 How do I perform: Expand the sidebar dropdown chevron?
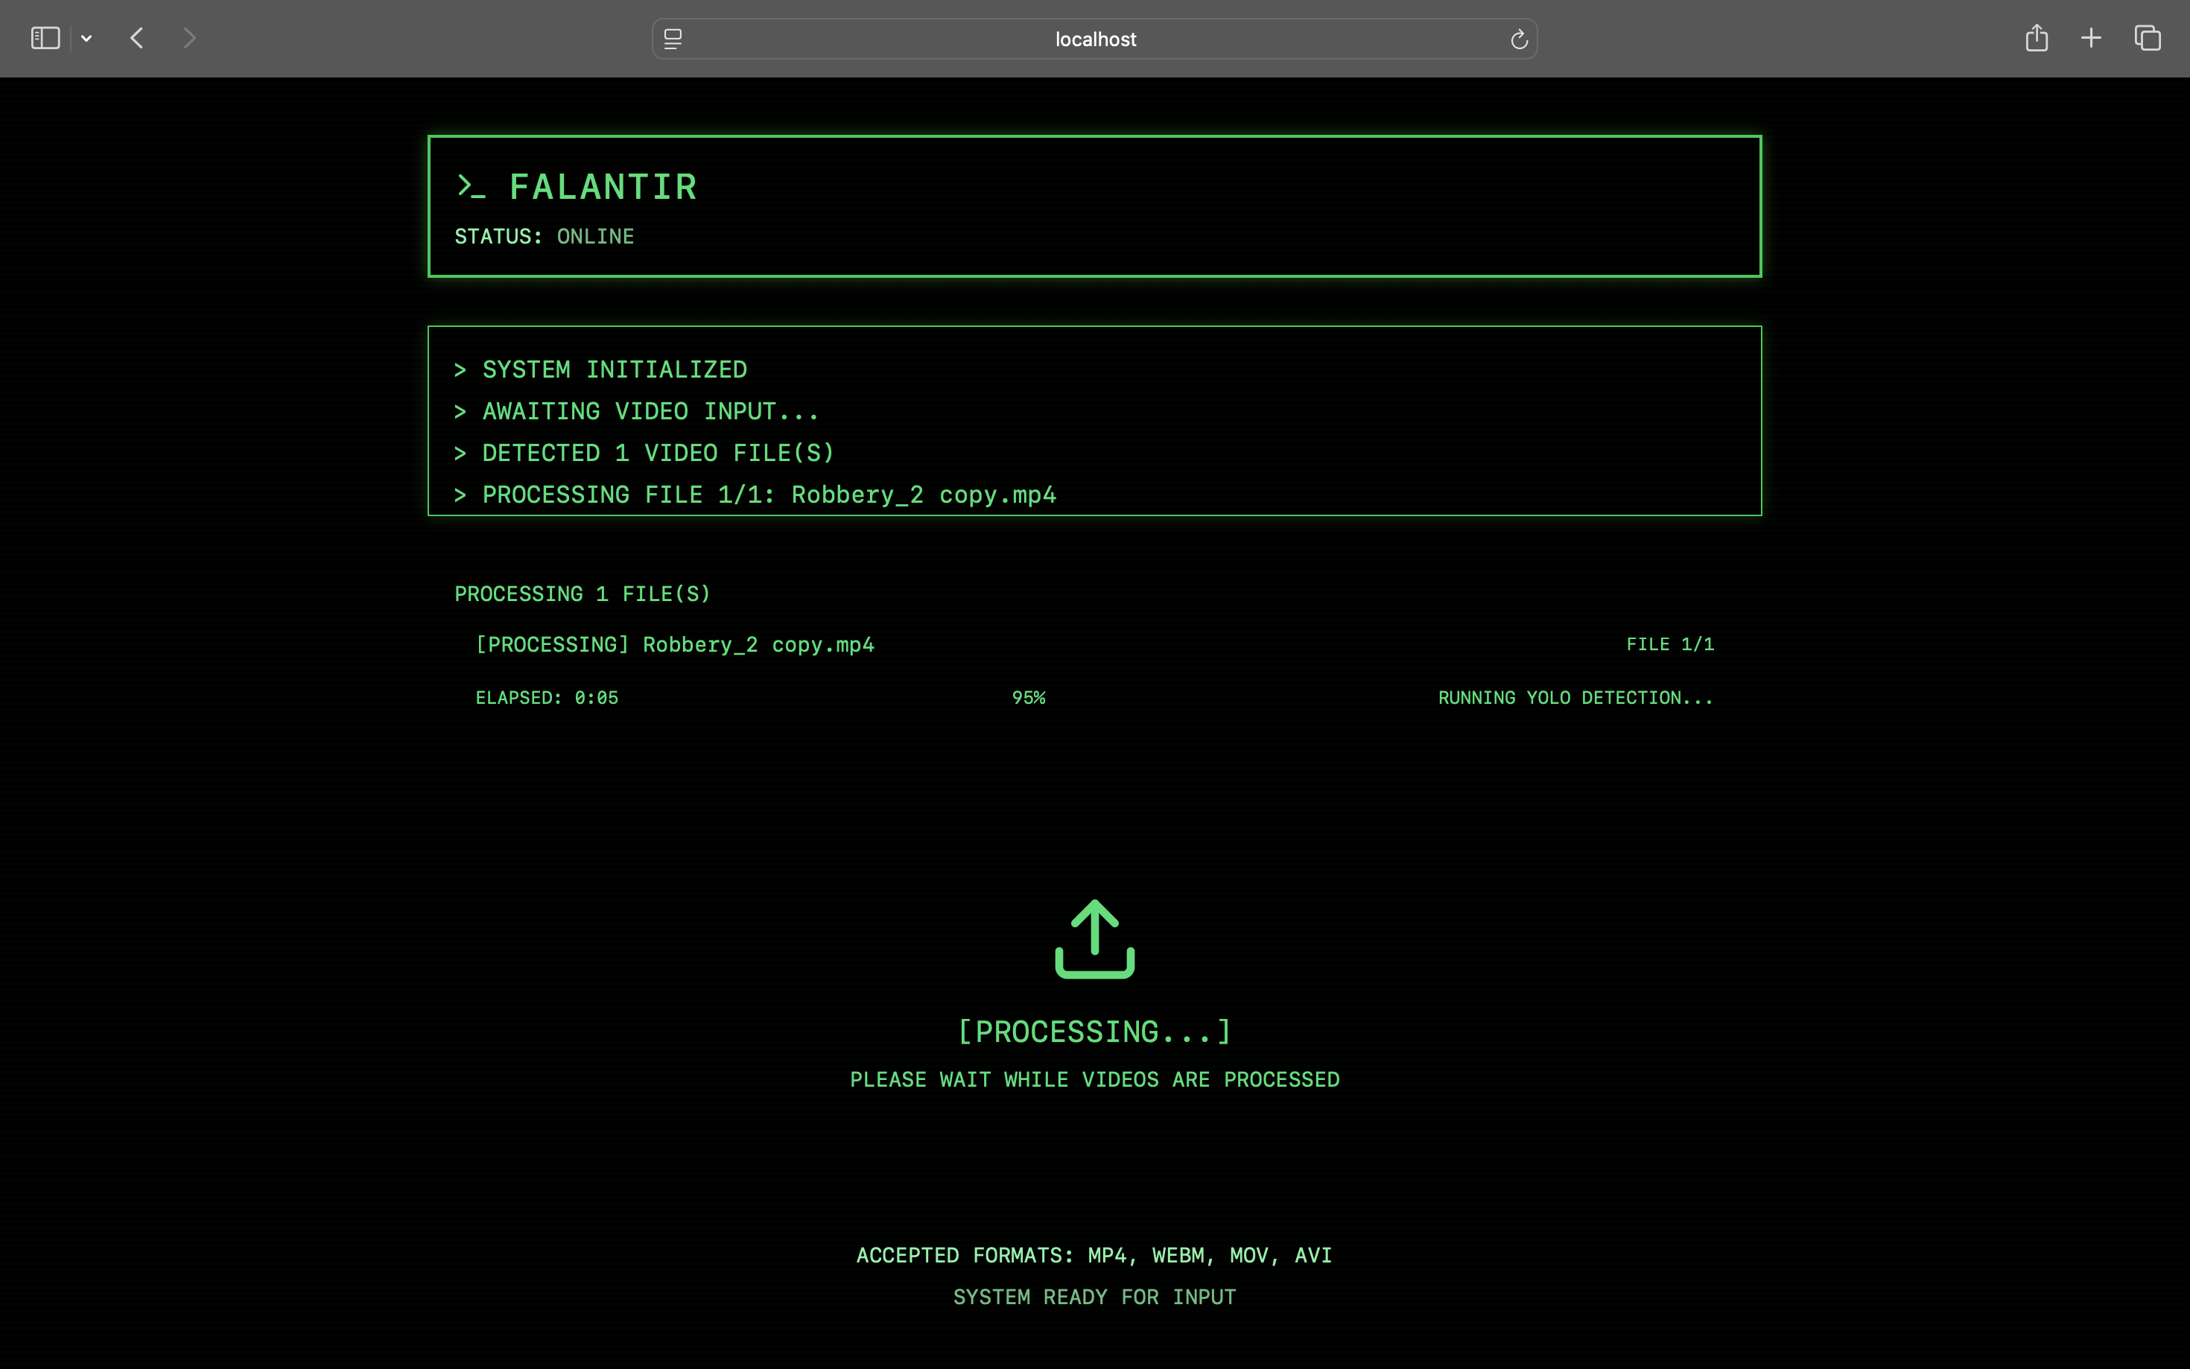(x=87, y=38)
